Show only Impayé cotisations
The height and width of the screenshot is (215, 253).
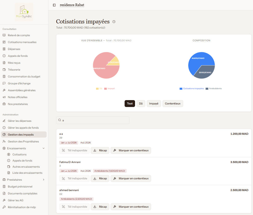click(154, 103)
